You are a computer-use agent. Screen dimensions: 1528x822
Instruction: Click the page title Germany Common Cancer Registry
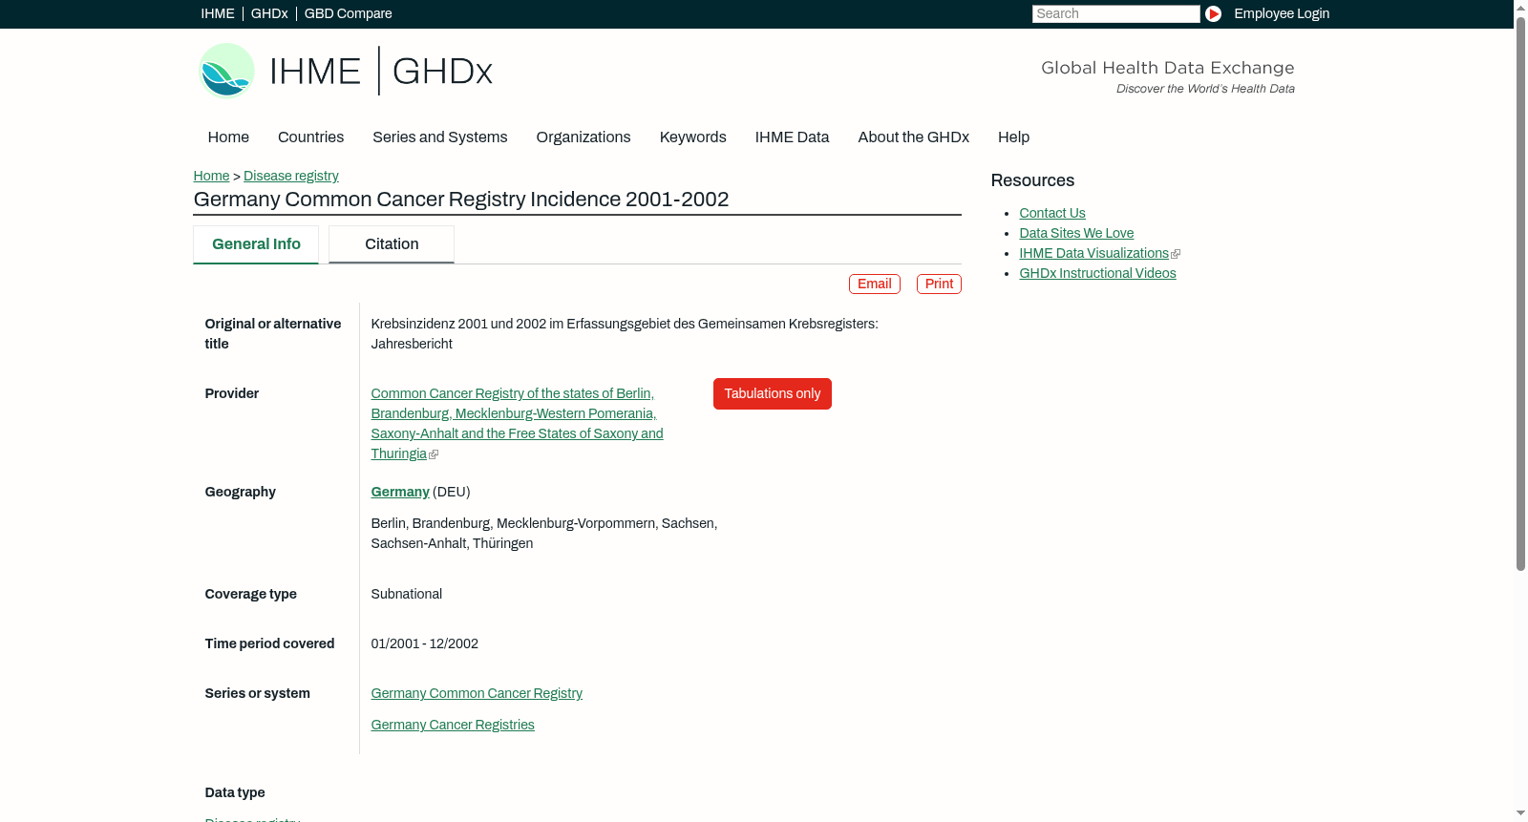[x=461, y=200]
